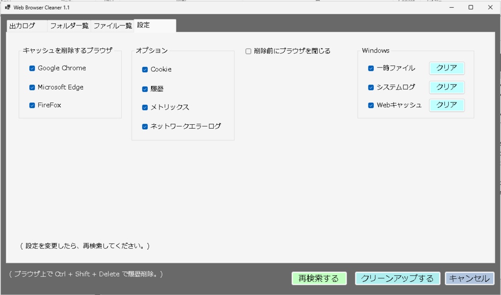Screen dimensions: 501x295
Task: Uncheck the 一時ファイル option
Action: coord(371,68)
